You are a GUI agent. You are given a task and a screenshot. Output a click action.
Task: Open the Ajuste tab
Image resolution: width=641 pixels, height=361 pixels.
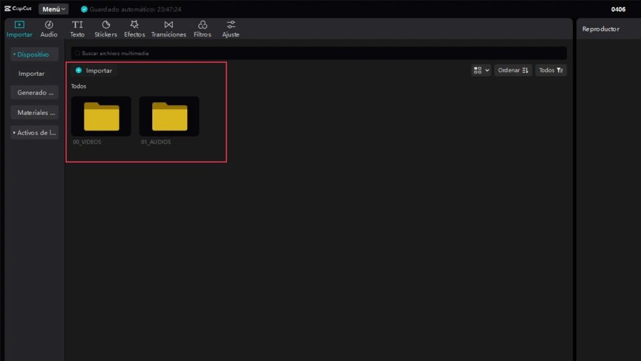230,29
